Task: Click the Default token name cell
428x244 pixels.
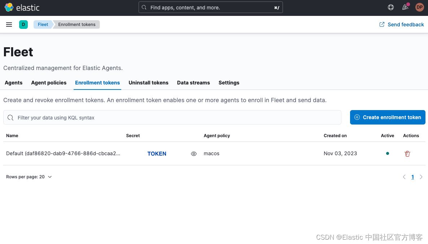Action: pos(63,153)
